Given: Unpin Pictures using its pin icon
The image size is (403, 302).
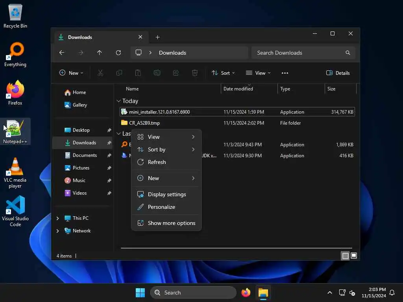Looking at the screenshot, I should pyautogui.click(x=109, y=168).
